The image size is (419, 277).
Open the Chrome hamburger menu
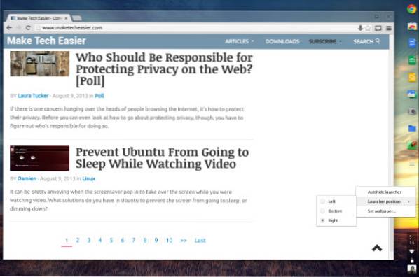[389, 28]
